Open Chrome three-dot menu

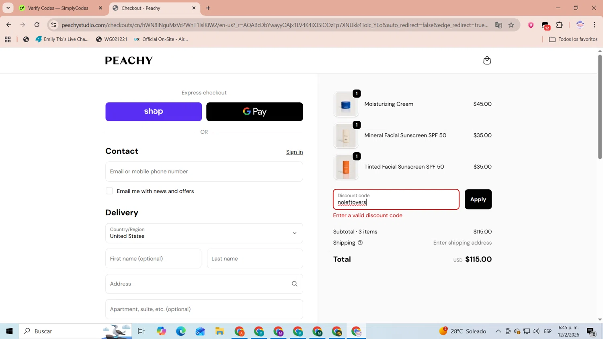click(595, 25)
